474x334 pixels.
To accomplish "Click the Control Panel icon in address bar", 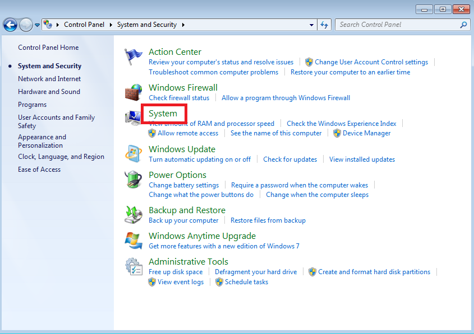I will click(48, 25).
